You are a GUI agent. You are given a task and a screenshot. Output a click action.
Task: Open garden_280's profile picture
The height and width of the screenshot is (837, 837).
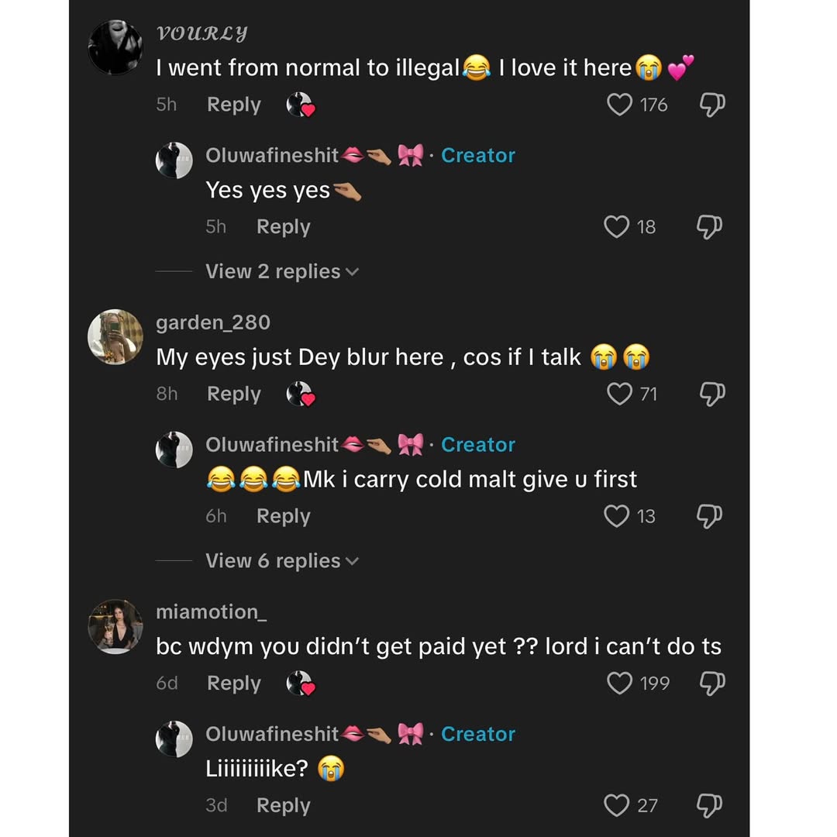(115, 336)
